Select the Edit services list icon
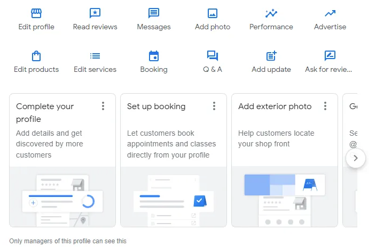The width and height of the screenshot is (376, 247). tap(95, 56)
